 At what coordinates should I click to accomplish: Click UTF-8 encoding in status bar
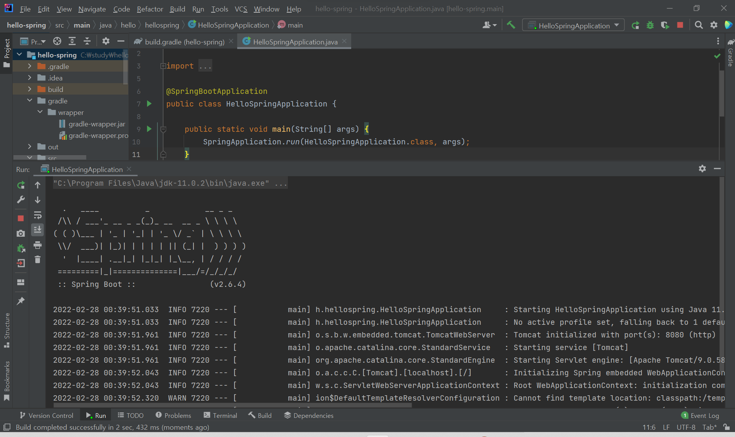point(686,427)
